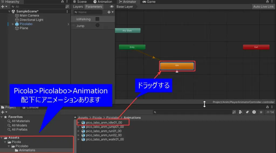Expand the Picolabo object
Image resolution: width=276 pixels, height=153 pixels.
(13, 24)
